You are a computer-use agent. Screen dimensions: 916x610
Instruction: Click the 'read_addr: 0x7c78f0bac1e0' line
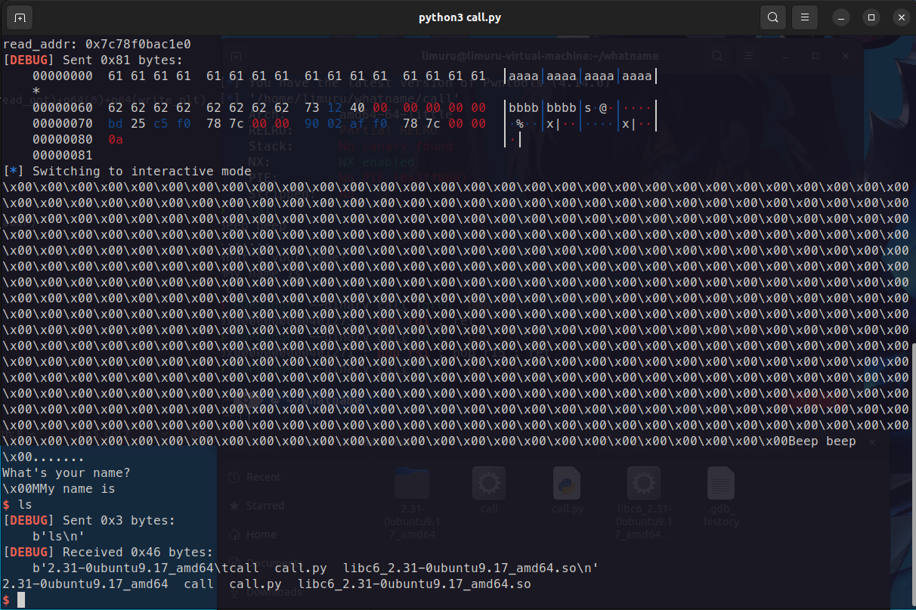97,45
